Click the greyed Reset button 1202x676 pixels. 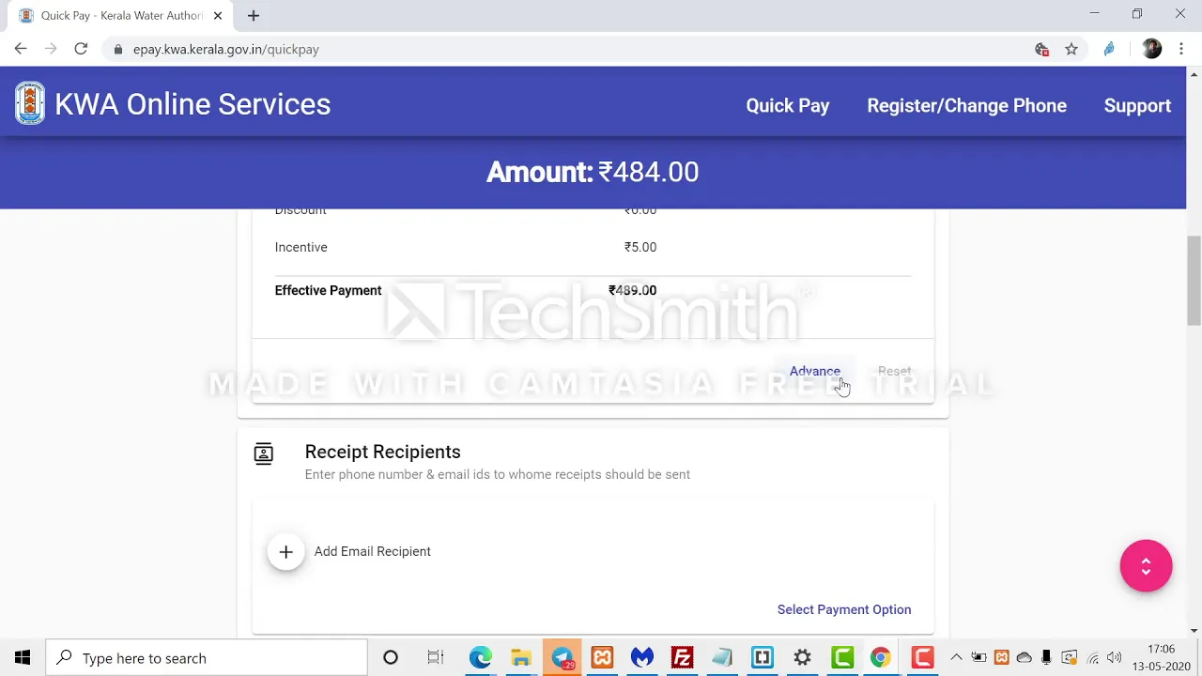[894, 371]
